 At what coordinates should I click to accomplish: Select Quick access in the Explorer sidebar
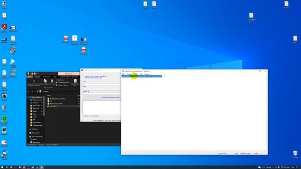coord(36,97)
